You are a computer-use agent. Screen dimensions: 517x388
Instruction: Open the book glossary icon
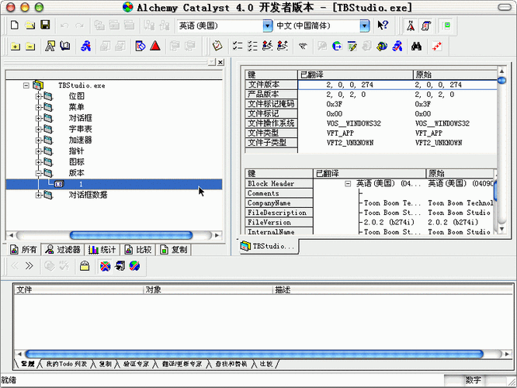[65, 46]
